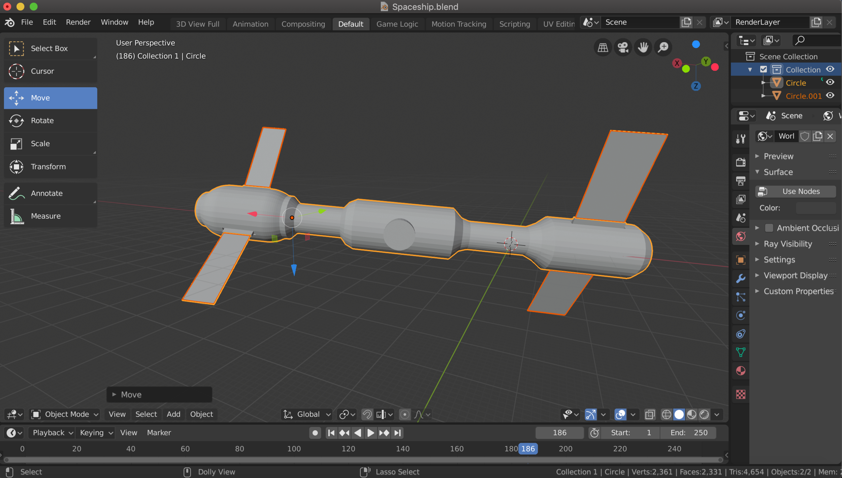Select the Move tool in toolbar
Screen dimensions: 842x478
click(x=51, y=98)
